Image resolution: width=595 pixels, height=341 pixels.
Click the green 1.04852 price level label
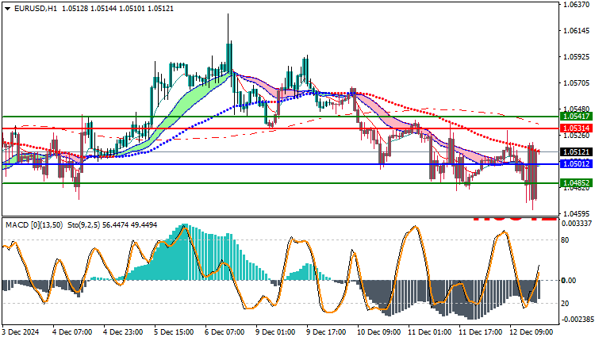pyautogui.click(x=577, y=183)
